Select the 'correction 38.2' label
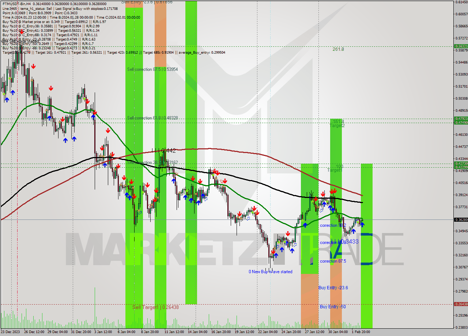This screenshot has width=468, height=336. tap(333, 225)
